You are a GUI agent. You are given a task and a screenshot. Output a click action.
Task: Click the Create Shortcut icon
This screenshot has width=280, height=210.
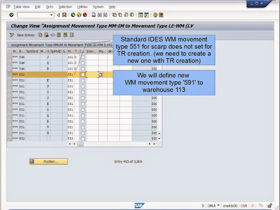[x=147, y=15]
